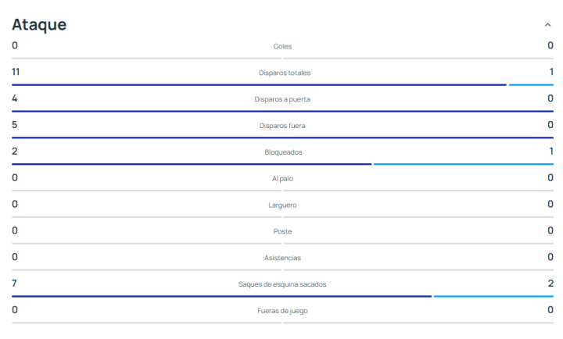Click the Saques de esquina sacados label
Image resolution: width=563 pixels, height=339 pixels.
282,284
